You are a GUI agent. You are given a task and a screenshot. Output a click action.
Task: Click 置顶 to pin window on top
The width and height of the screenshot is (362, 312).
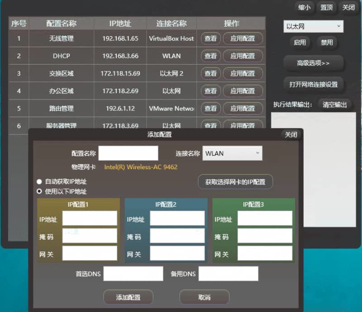click(327, 8)
